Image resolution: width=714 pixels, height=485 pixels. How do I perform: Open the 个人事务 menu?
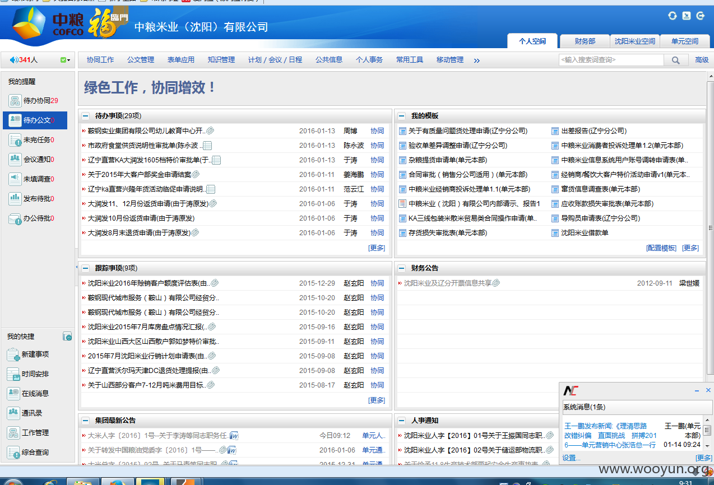tap(369, 60)
